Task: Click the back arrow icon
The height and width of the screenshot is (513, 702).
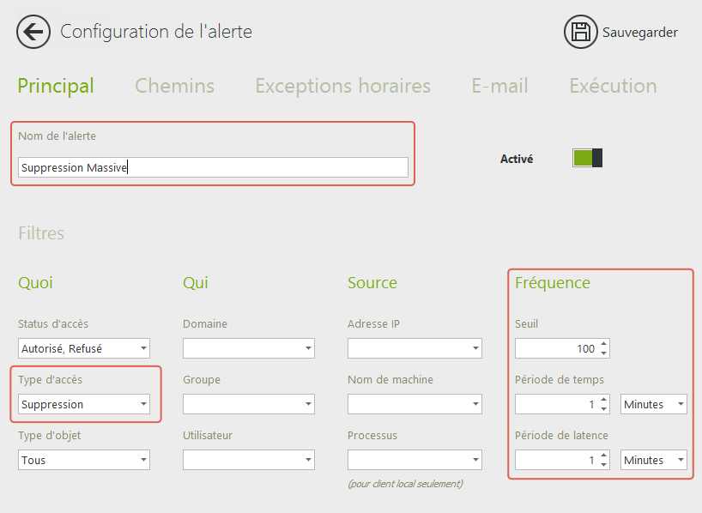Action: 33,33
